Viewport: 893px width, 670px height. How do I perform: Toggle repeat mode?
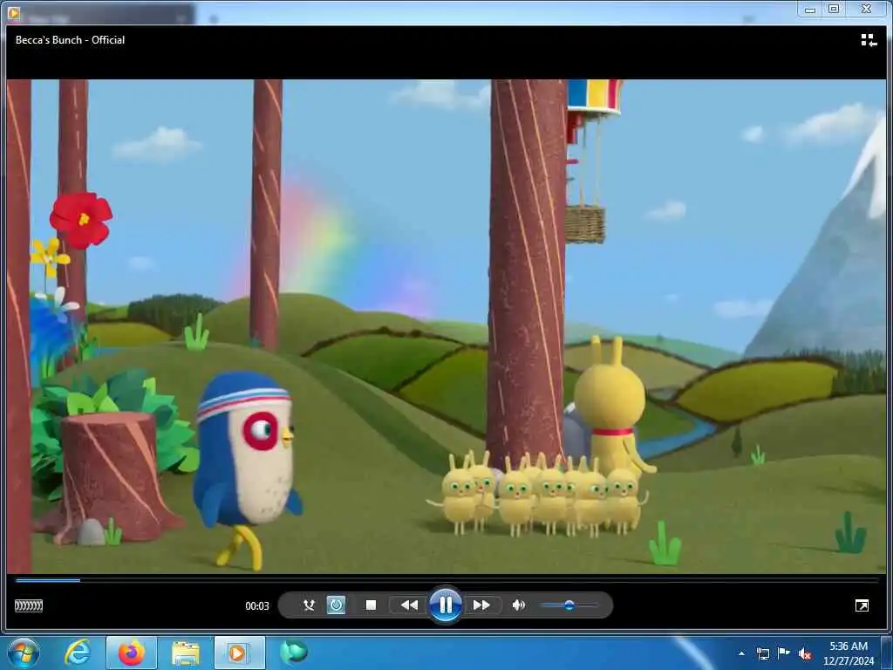pyautogui.click(x=336, y=605)
